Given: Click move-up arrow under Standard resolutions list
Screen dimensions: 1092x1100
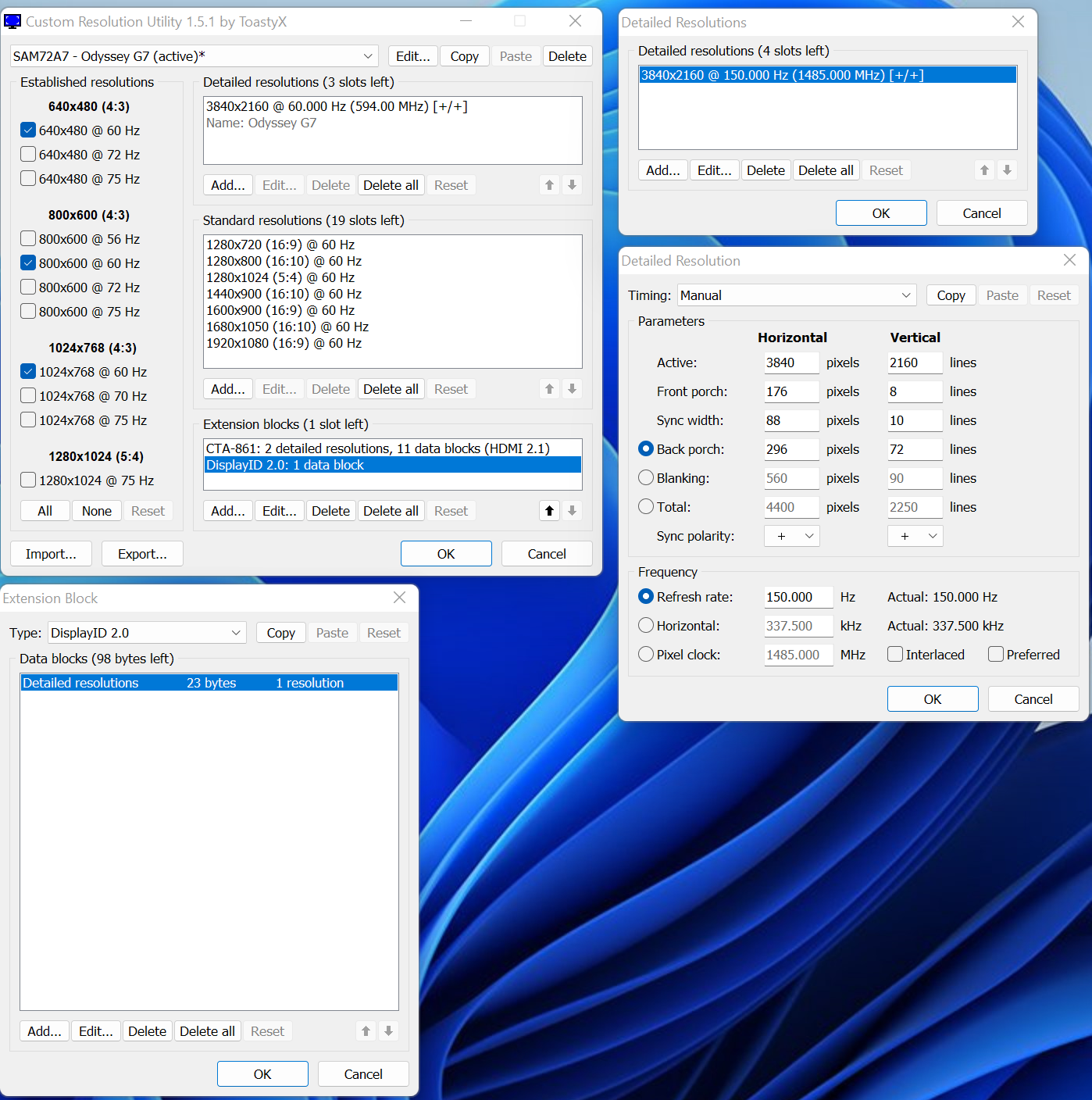Looking at the screenshot, I should pos(549,389).
